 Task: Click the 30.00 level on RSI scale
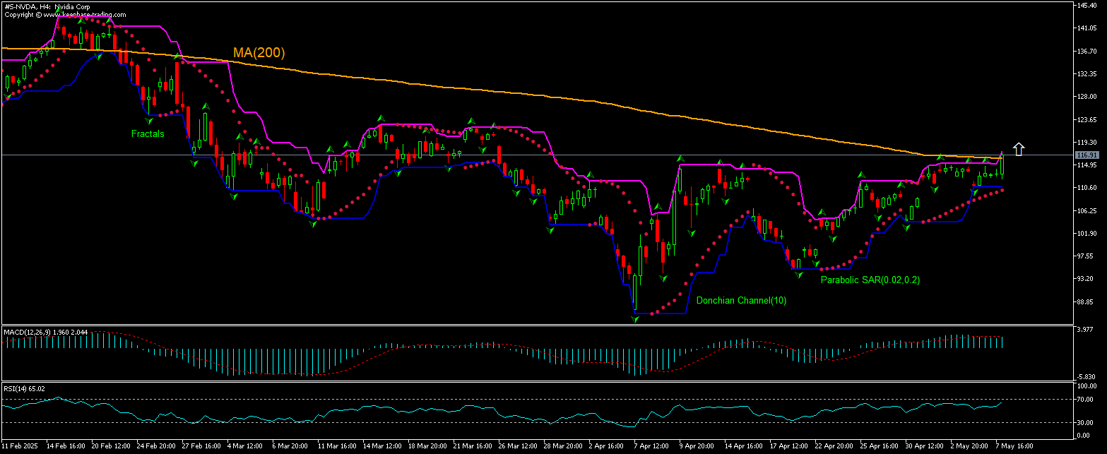coord(1086,423)
